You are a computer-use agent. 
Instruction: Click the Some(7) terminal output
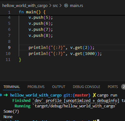pos(11,111)
